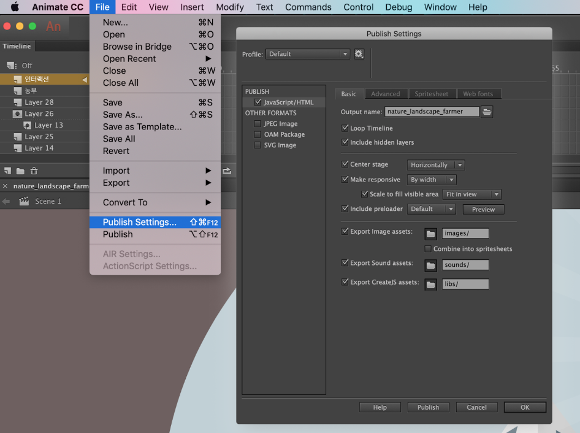This screenshot has width=580, height=433.
Task: Choose the Export Sound assets folder icon
Action: coord(430,266)
